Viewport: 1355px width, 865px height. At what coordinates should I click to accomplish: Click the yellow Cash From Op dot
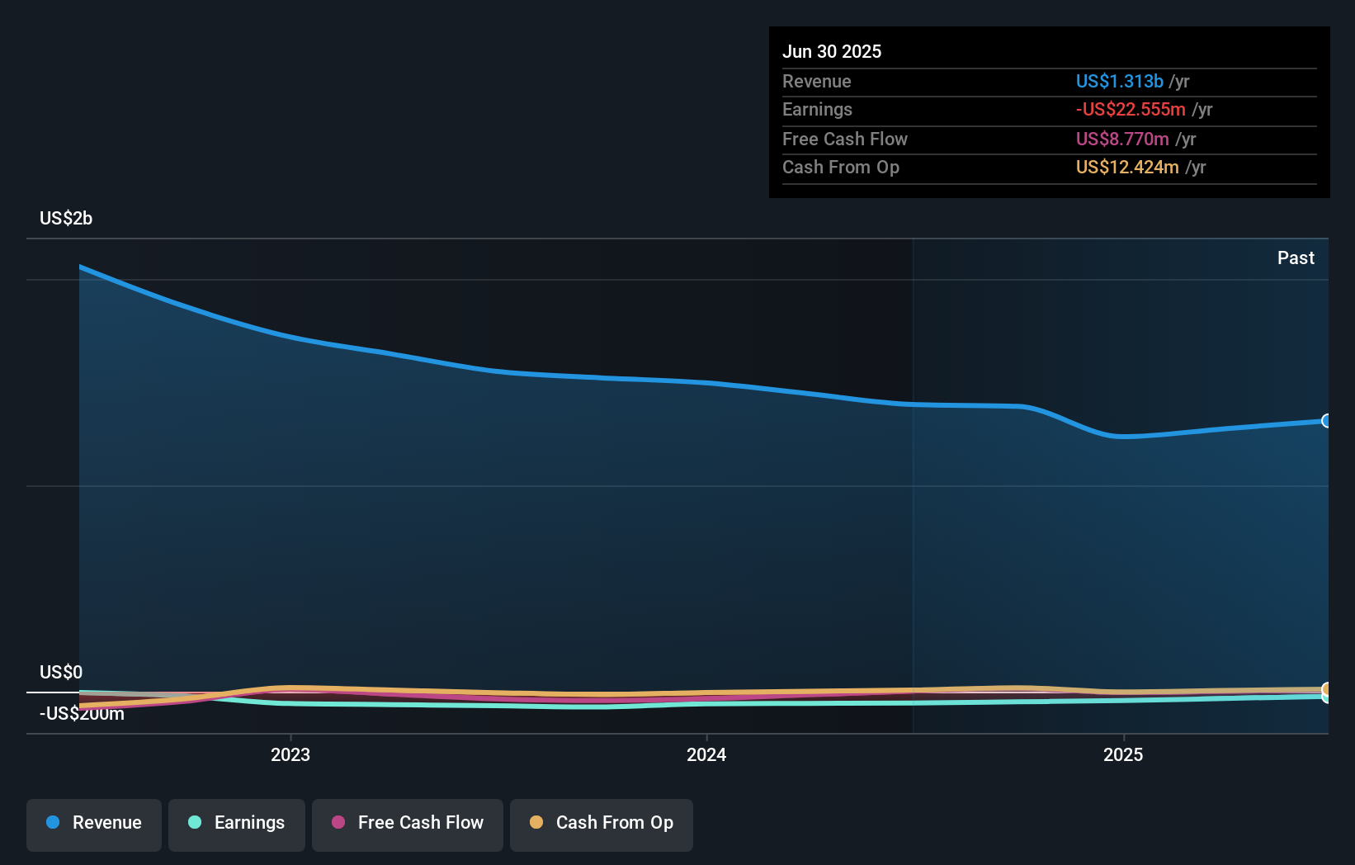[x=536, y=822]
